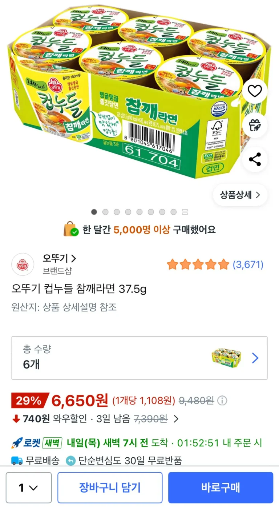This screenshot has width=279, height=509.
Task: Click the free return arrow icon
Action: point(70,461)
